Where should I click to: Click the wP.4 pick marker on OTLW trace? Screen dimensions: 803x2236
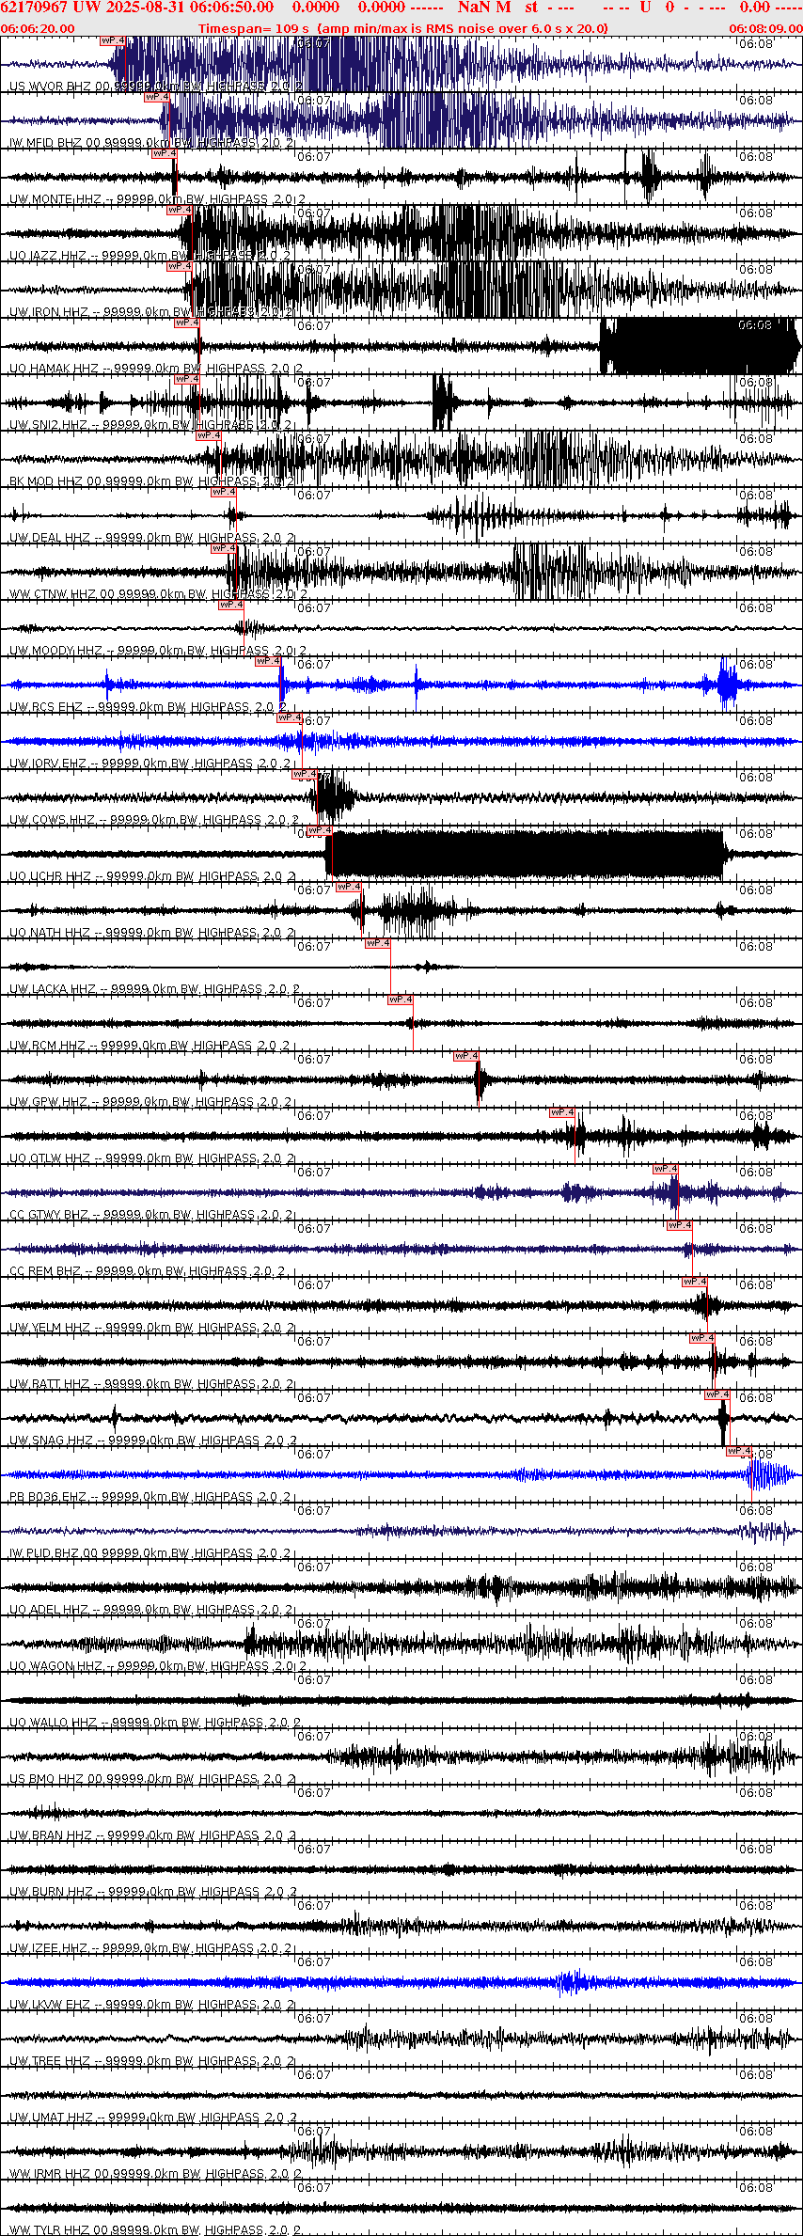pyautogui.click(x=562, y=1112)
